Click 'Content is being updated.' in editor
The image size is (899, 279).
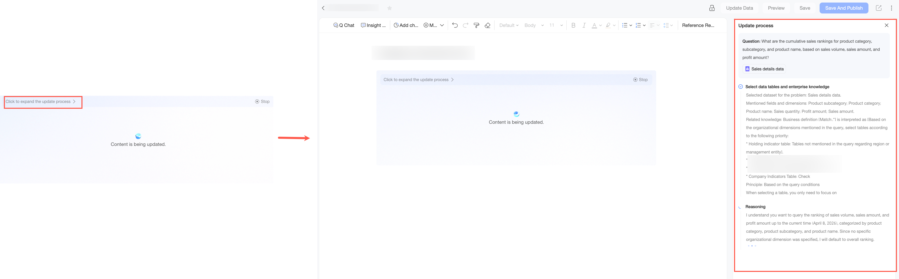pos(516,122)
